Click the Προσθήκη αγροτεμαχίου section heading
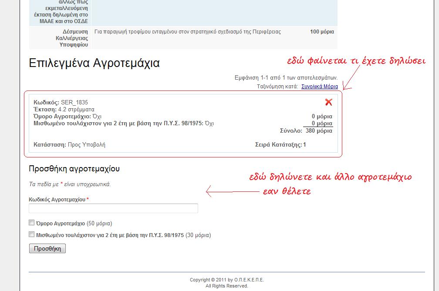 [x=74, y=169]
